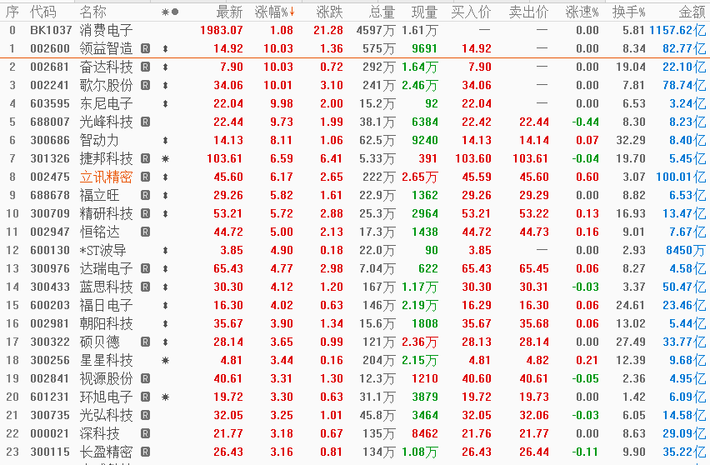Image resolution: width=710 pixels, height=465 pixels.
Task: Click the asterisk marker beside 环旭电子
Action: coord(165,397)
